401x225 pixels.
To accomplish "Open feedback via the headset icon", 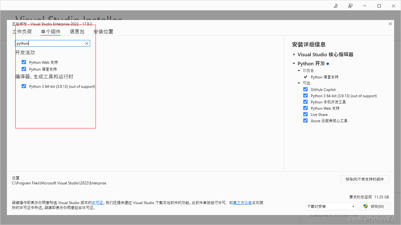I will pyautogui.click(x=350, y=6).
